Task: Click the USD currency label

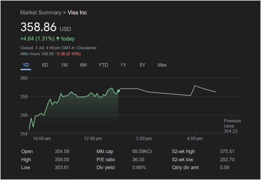Action: (65, 29)
